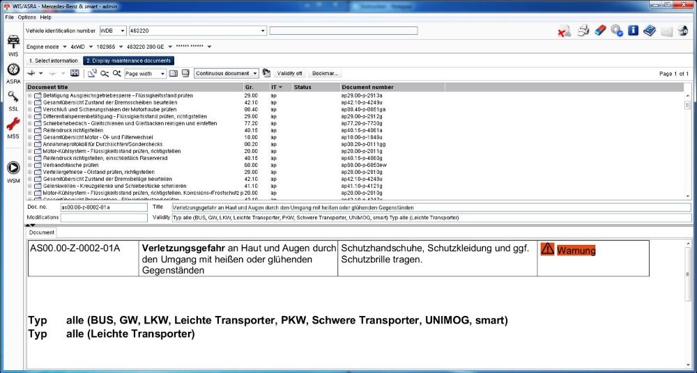The image size is (697, 373).
Task: Open the SSL key module
Action: pyautogui.click(x=13, y=100)
